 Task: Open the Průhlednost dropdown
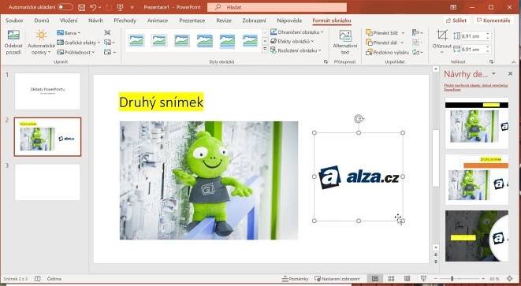click(76, 52)
